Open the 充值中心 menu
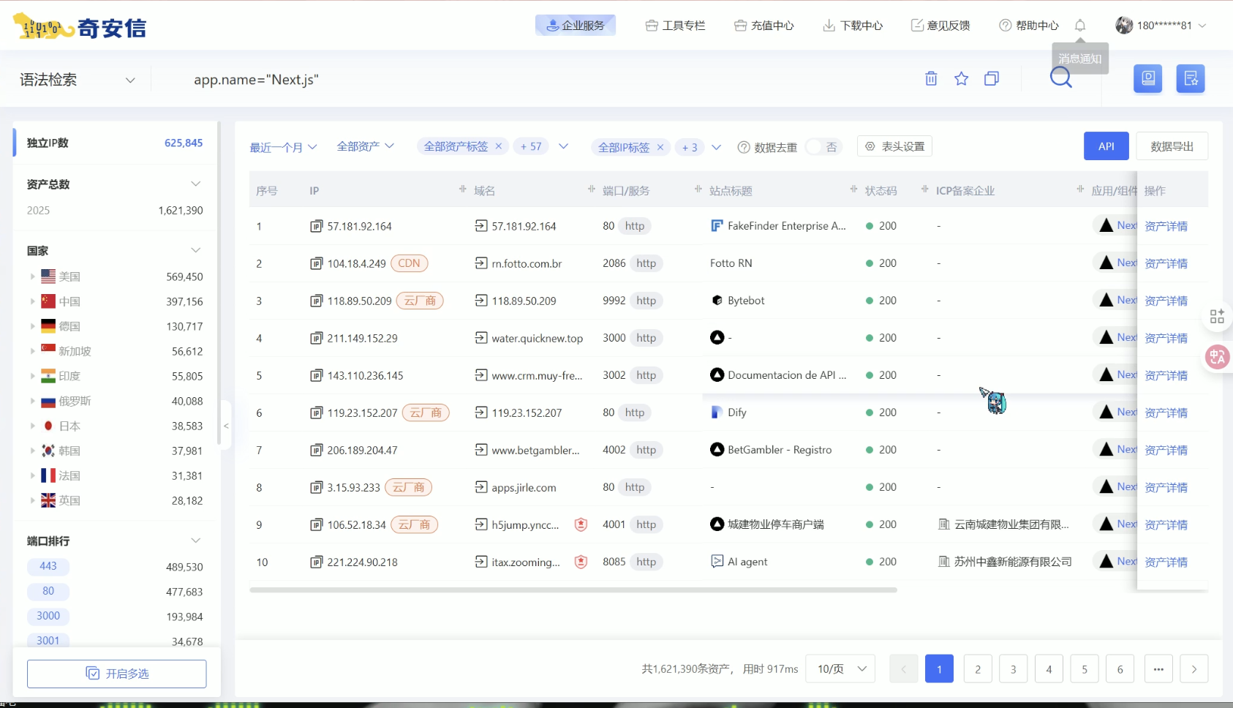 (x=764, y=26)
